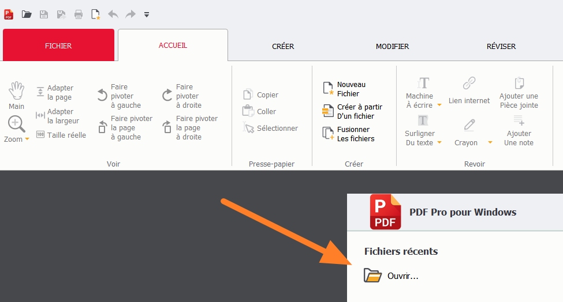Screen dimensions: 563x302
Task: Click the save-as icon in quick access toolbar
Action: (x=61, y=14)
